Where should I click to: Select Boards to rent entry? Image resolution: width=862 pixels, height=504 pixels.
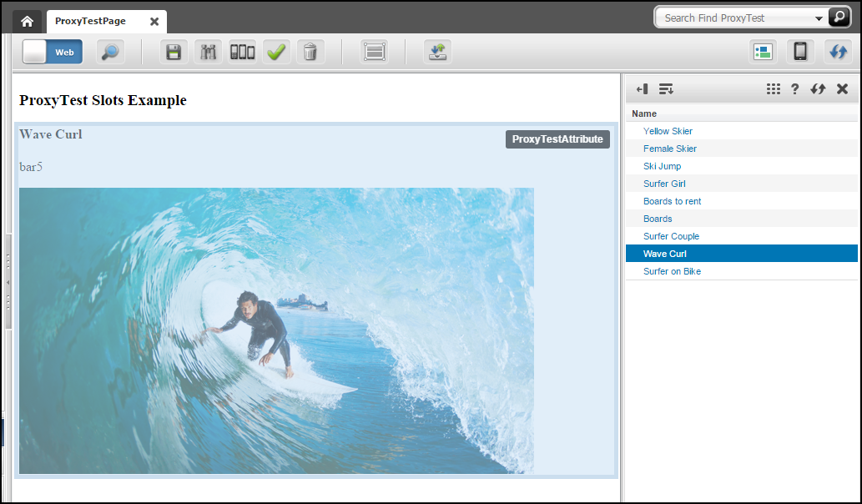tap(742, 201)
